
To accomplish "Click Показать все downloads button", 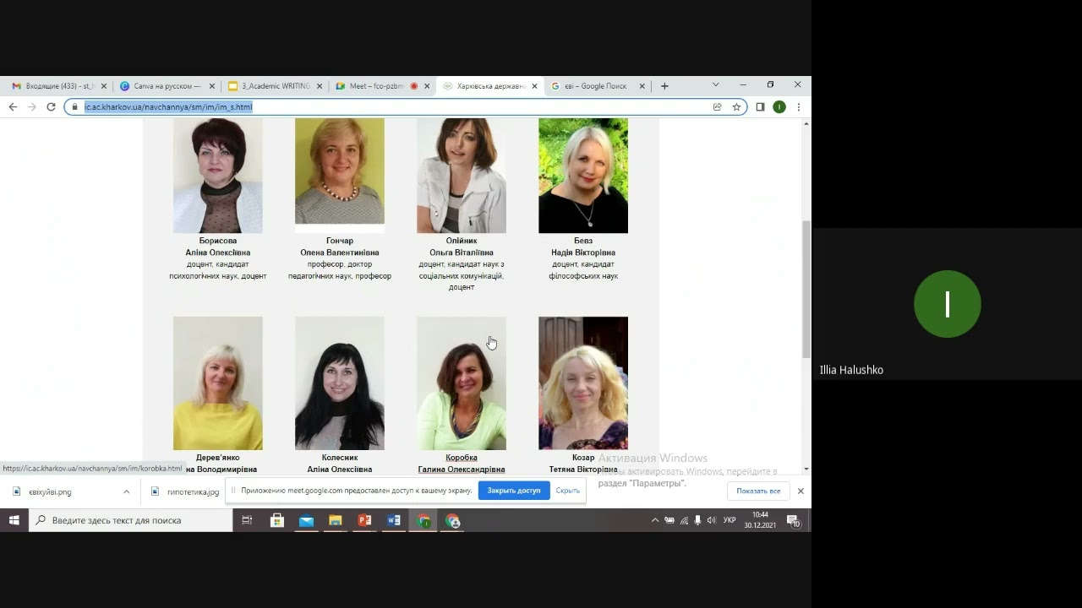I will 758,491.
